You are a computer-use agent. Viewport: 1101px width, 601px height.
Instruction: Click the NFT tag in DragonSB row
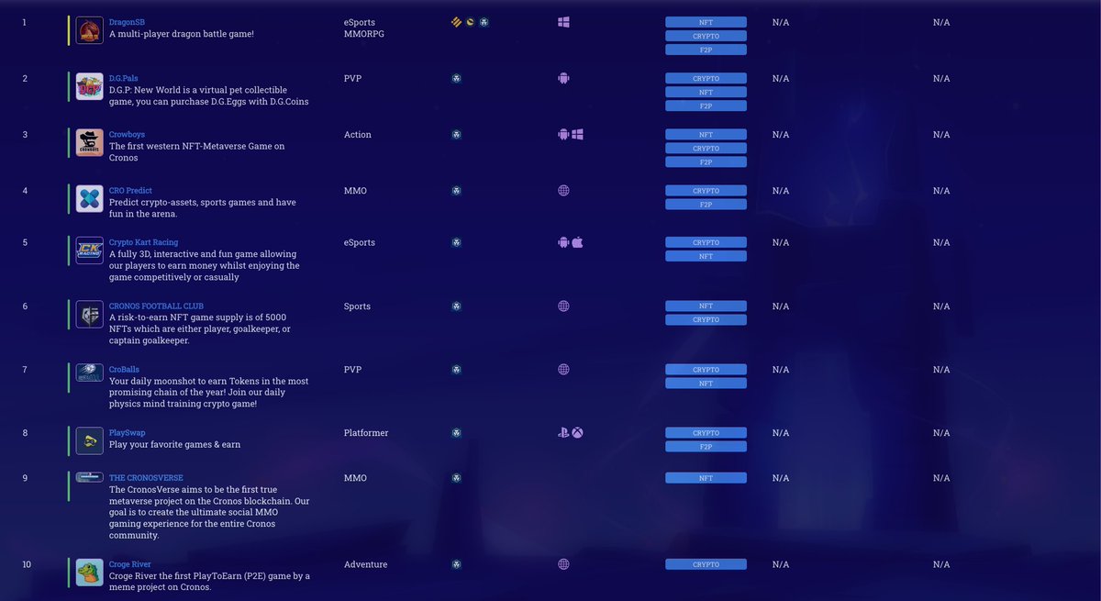(x=706, y=22)
